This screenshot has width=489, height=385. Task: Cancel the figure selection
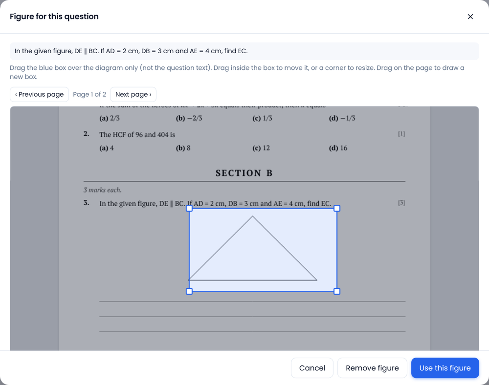[x=312, y=368]
